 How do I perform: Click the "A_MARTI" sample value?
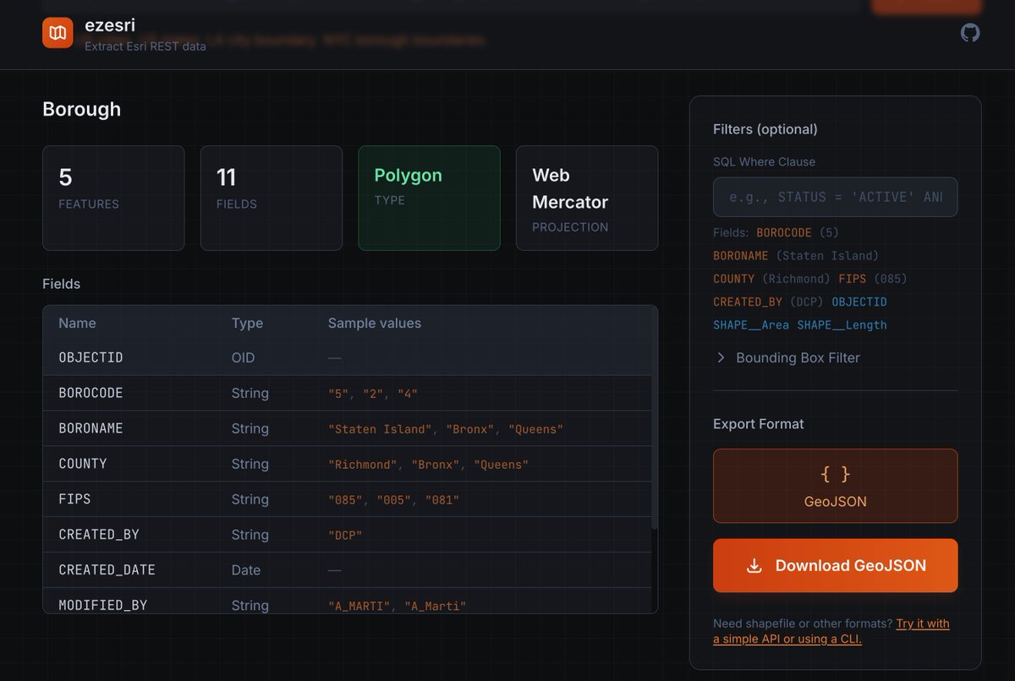click(x=359, y=606)
